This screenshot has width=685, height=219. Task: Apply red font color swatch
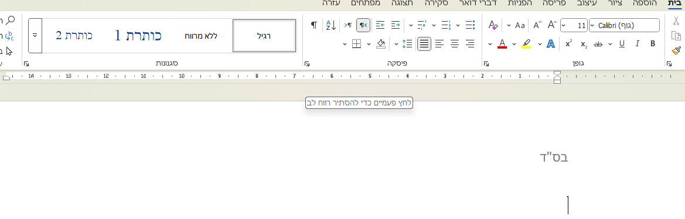pos(502,44)
